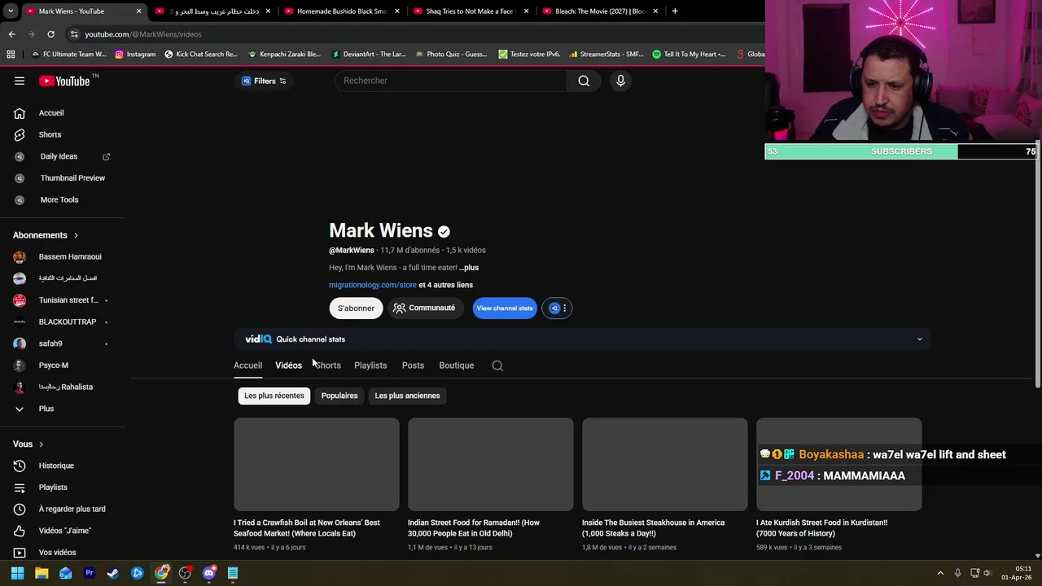Expand the Abonnements section chevron
Viewport: 1042px width, 586px height.
(76, 235)
